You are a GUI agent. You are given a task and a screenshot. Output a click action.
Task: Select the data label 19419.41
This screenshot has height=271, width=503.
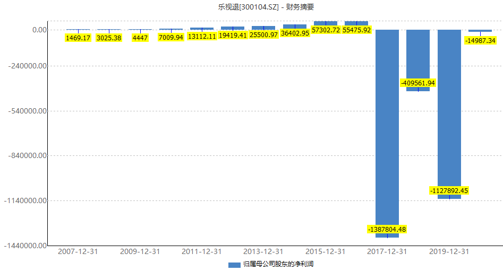coord(233,36)
